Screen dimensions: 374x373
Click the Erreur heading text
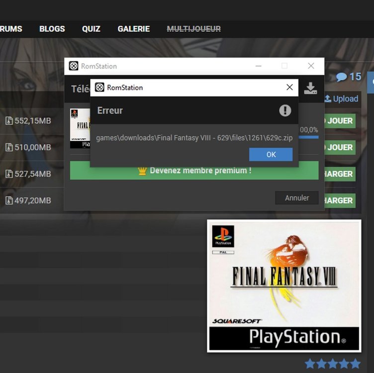(x=110, y=110)
